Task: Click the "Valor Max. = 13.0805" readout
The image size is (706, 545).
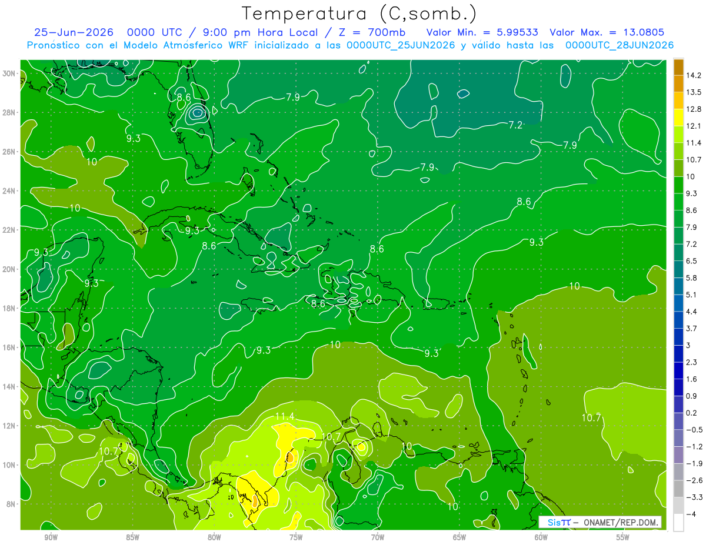Action: pyautogui.click(x=607, y=32)
